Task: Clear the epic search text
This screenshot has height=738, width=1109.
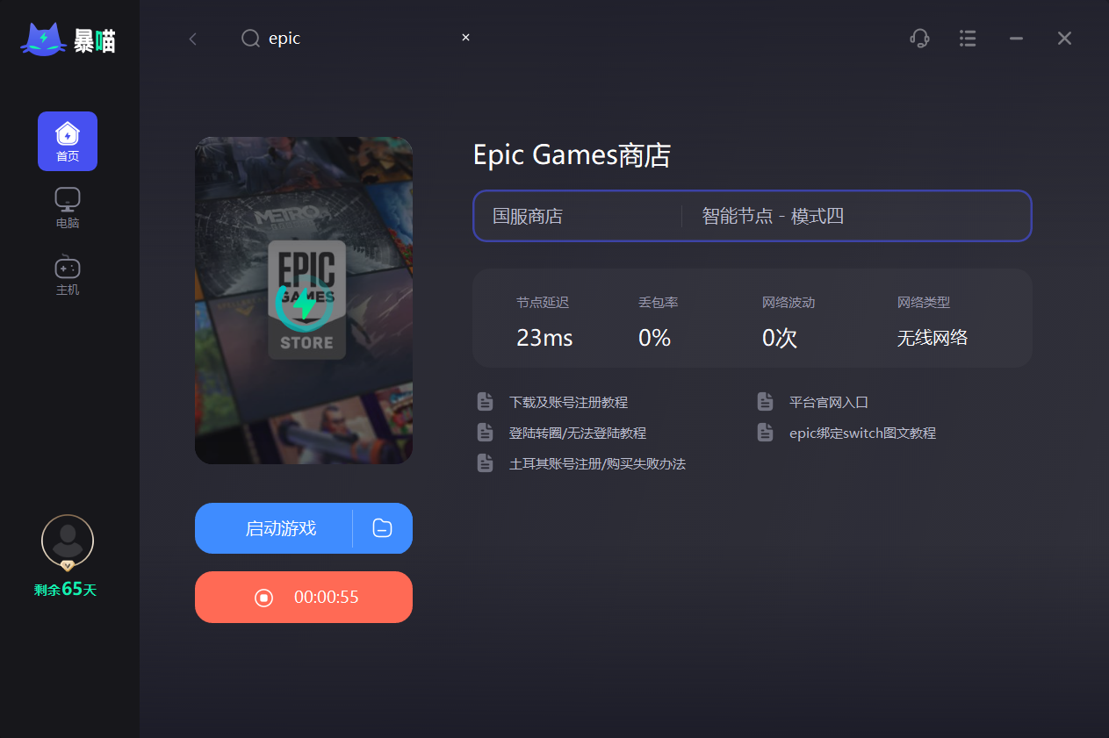Action: [x=465, y=37]
